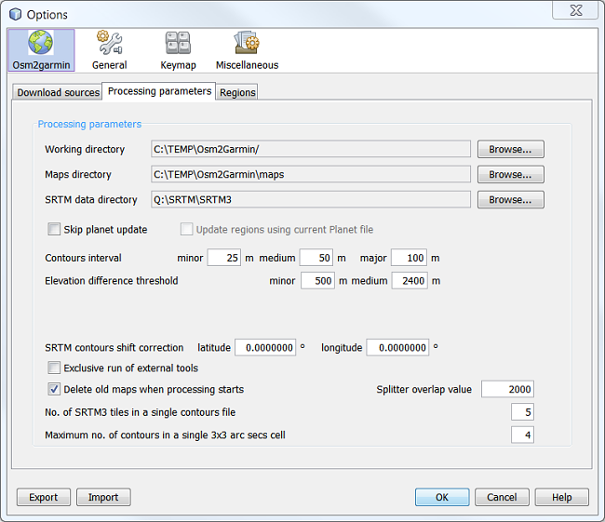Click the major contours interval field
Image resolution: width=605 pixels, height=522 pixels.
coord(409,258)
